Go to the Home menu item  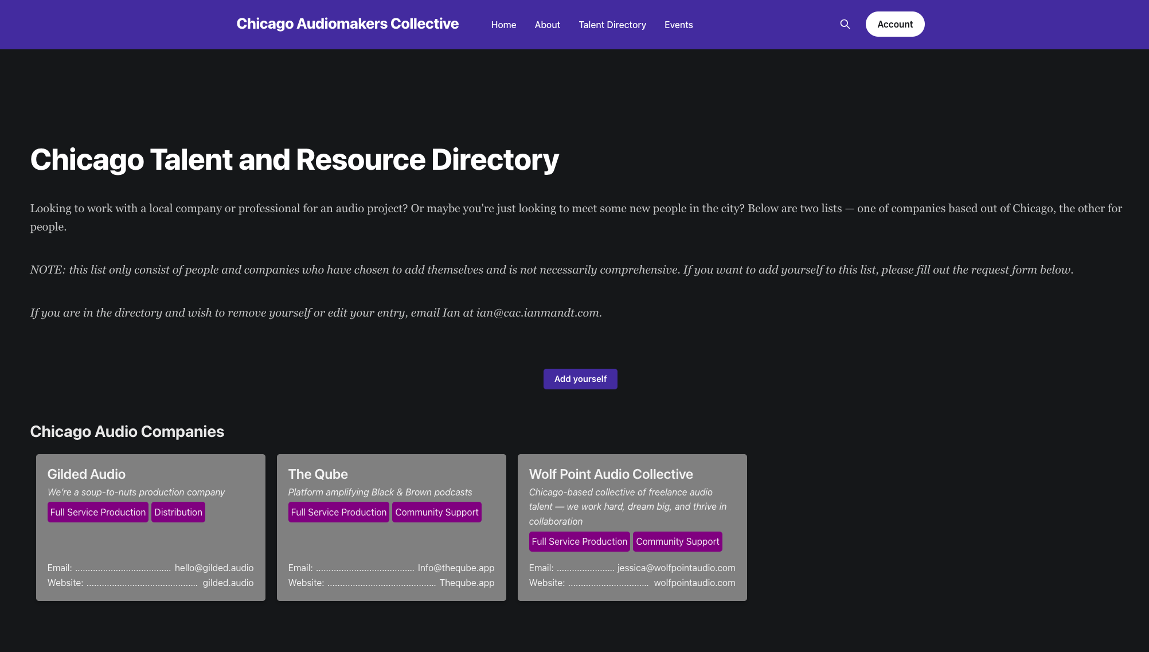click(503, 25)
